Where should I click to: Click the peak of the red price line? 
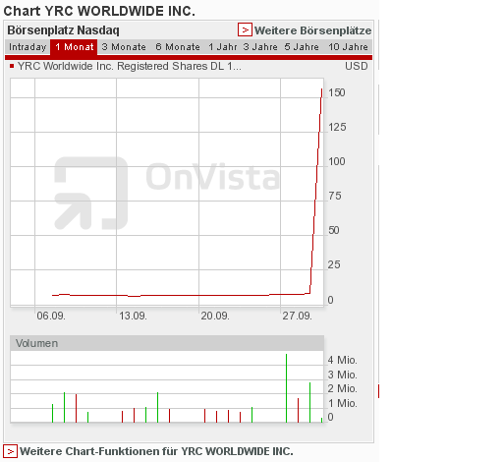tap(322, 89)
